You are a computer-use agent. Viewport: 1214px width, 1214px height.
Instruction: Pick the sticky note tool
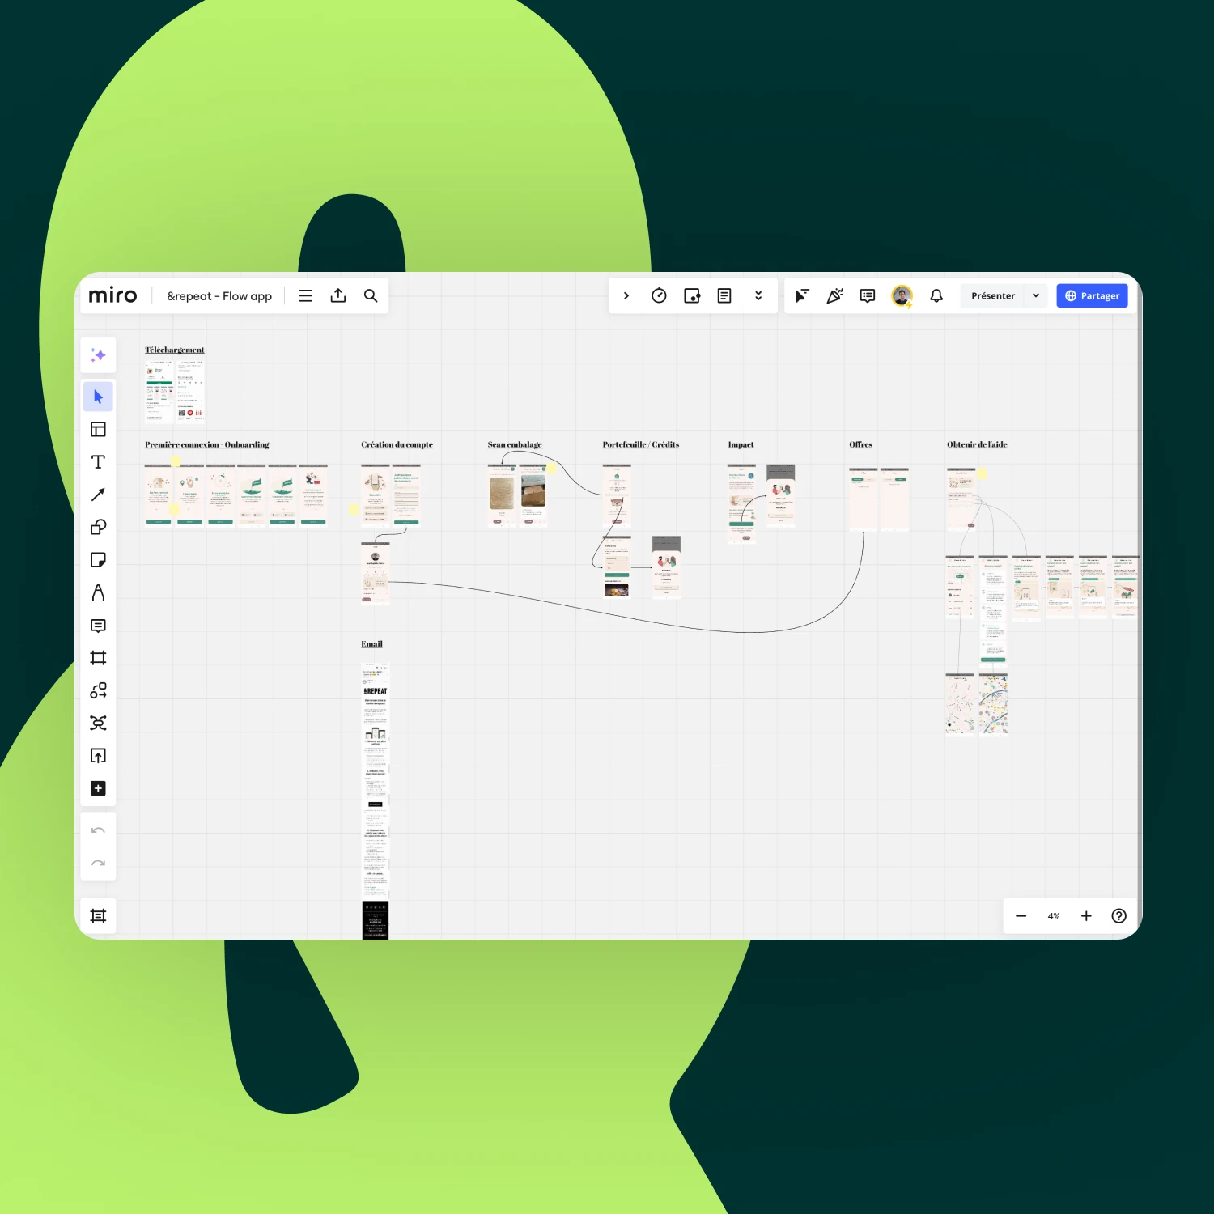[x=98, y=560]
